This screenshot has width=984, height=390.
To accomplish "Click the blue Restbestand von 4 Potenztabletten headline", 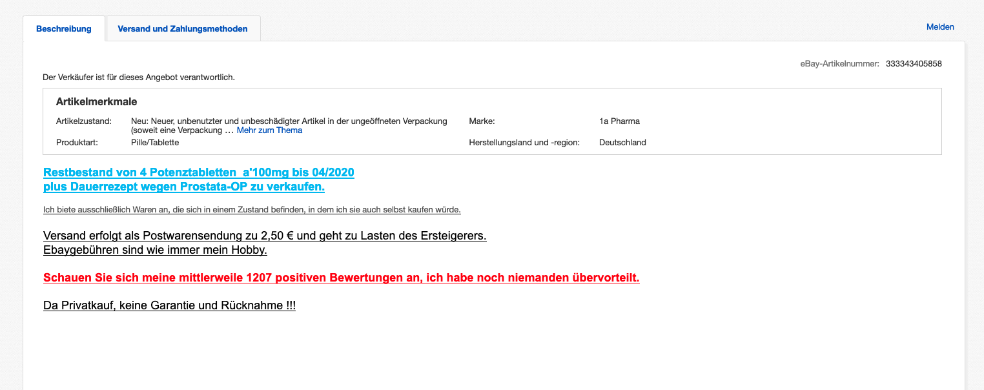I will tap(199, 173).
